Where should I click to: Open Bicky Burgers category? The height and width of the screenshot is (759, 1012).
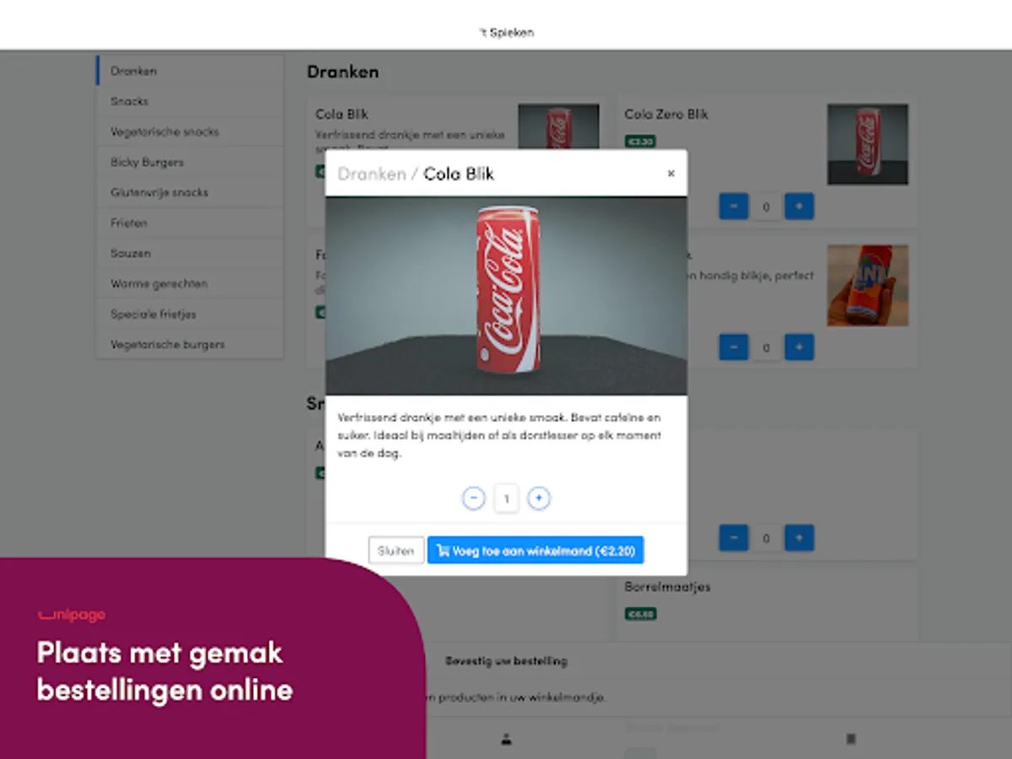pyautogui.click(x=190, y=162)
